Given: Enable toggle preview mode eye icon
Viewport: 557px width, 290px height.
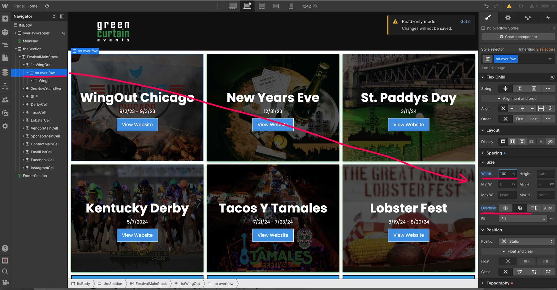Looking at the screenshot, I should click(47, 6).
